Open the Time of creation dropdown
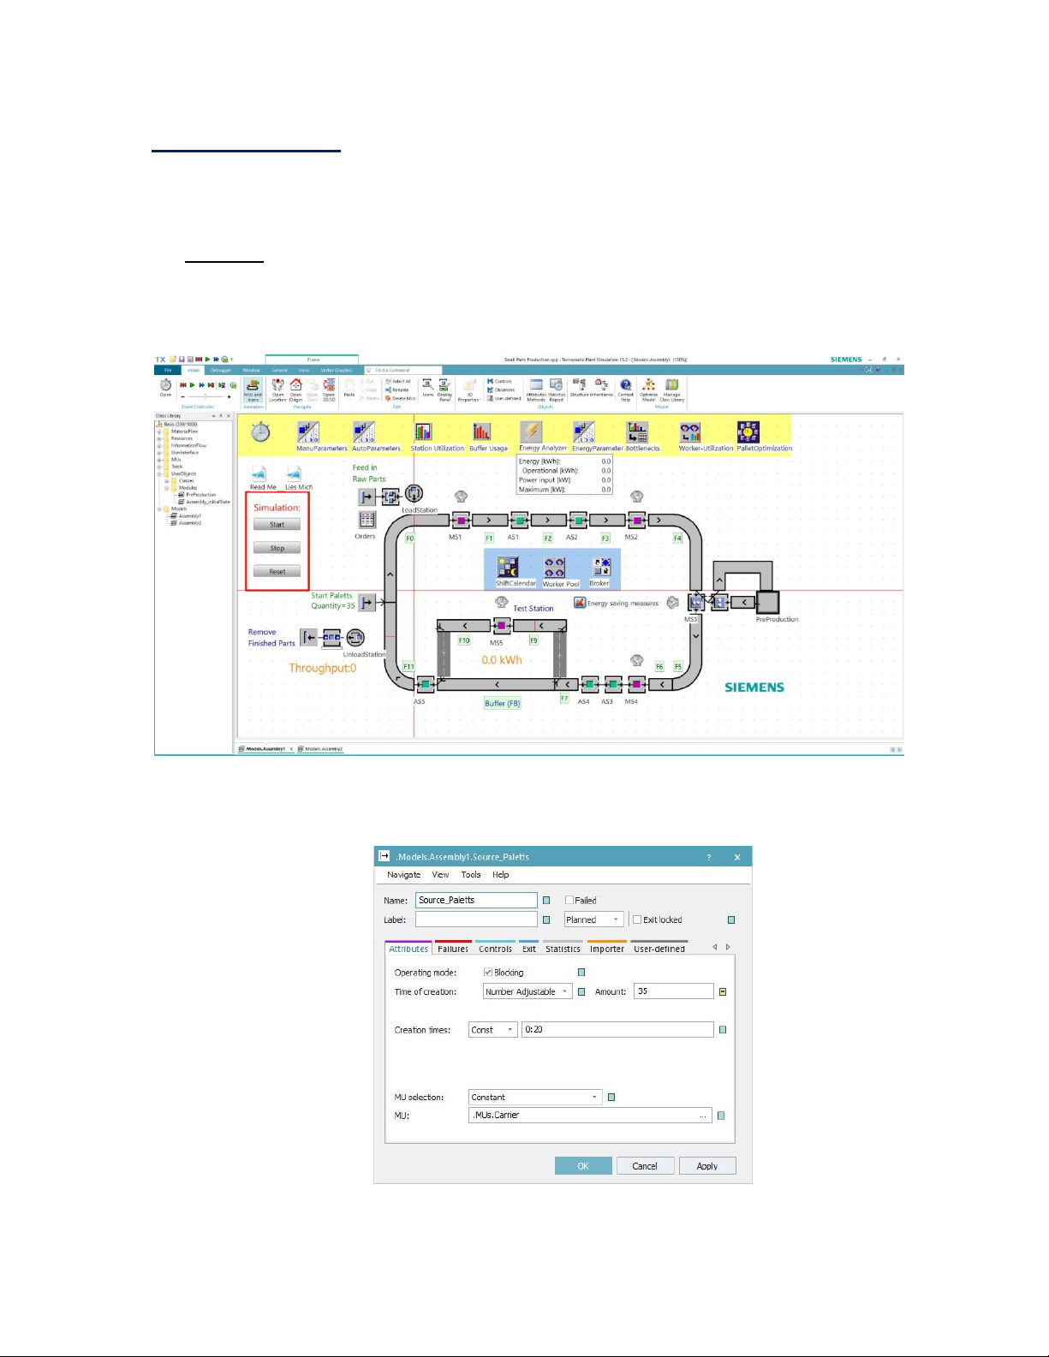Image resolution: width=1049 pixels, height=1357 pixels. 527,991
